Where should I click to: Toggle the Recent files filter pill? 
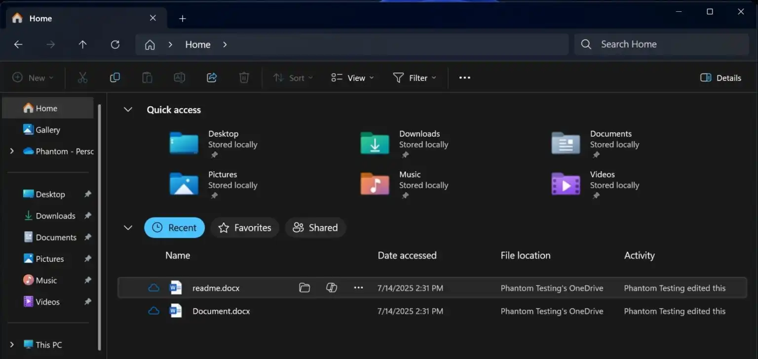(x=174, y=227)
